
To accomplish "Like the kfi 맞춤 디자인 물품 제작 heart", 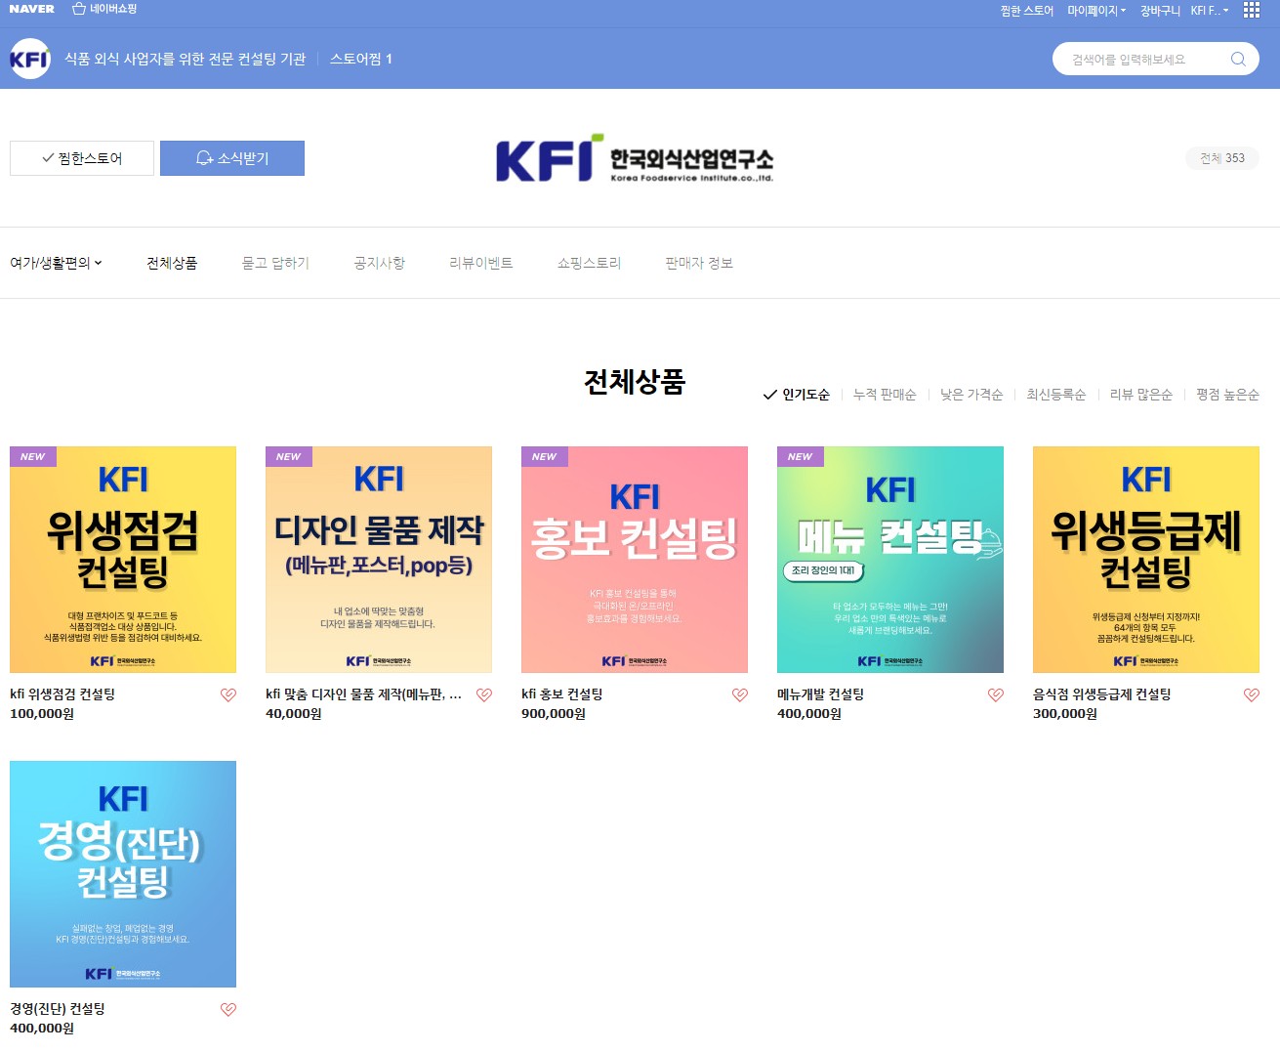I will [x=483, y=694].
